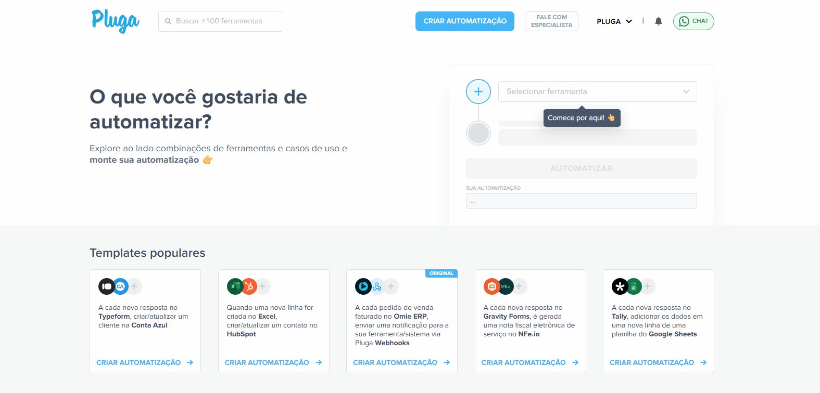Click the plus icon on the Tally template
Screen dimensions: 820x393
648,286
